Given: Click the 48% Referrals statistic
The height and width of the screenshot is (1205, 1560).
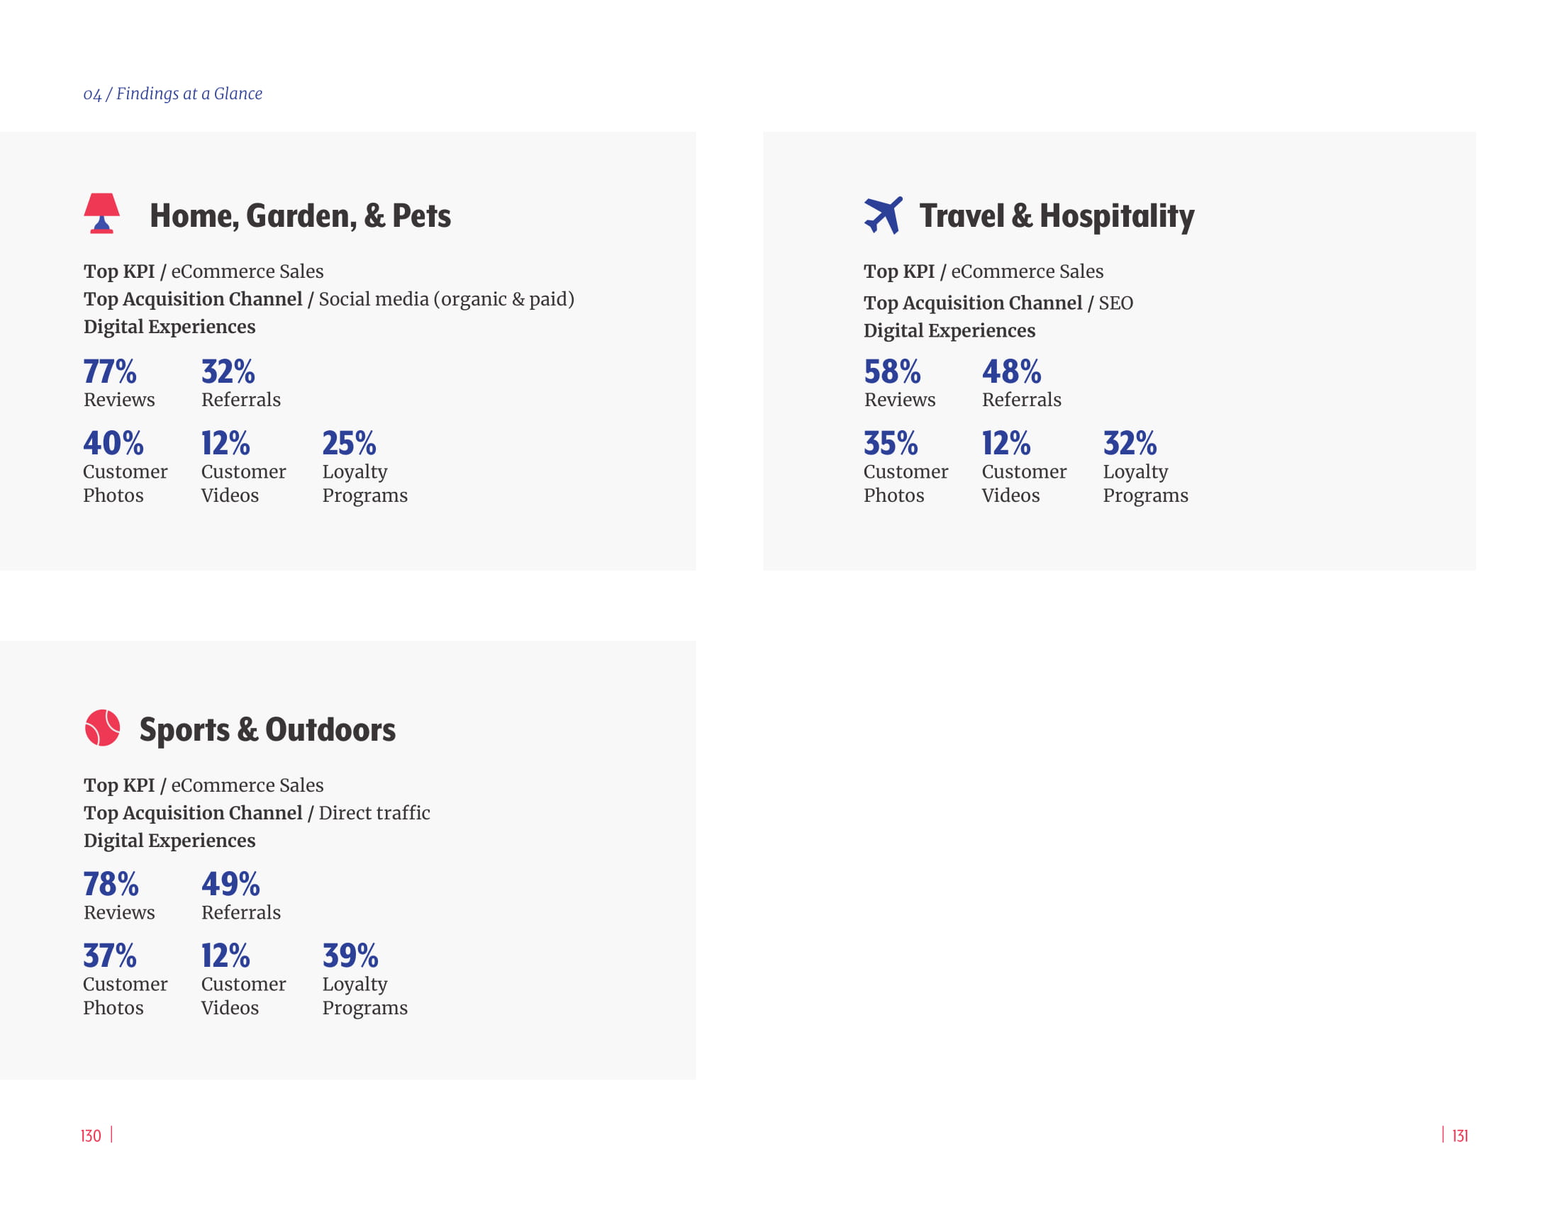Looking at the screenshot, I should pos(1011,371).
